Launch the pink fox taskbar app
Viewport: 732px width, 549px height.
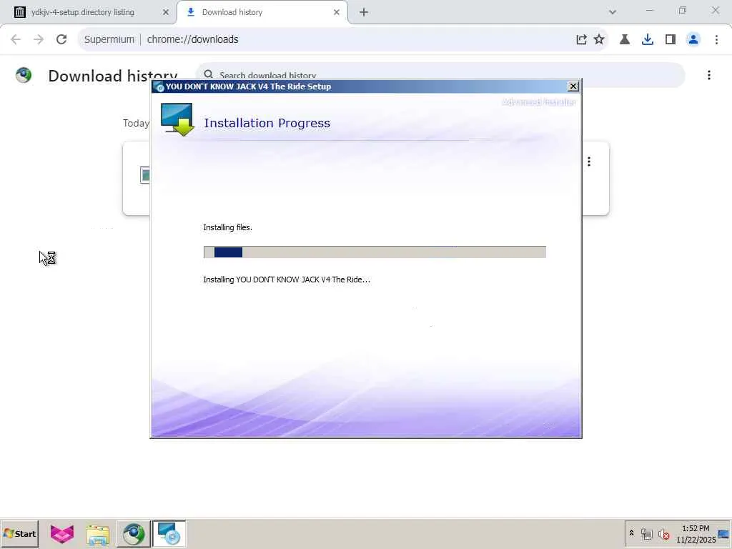62,534
